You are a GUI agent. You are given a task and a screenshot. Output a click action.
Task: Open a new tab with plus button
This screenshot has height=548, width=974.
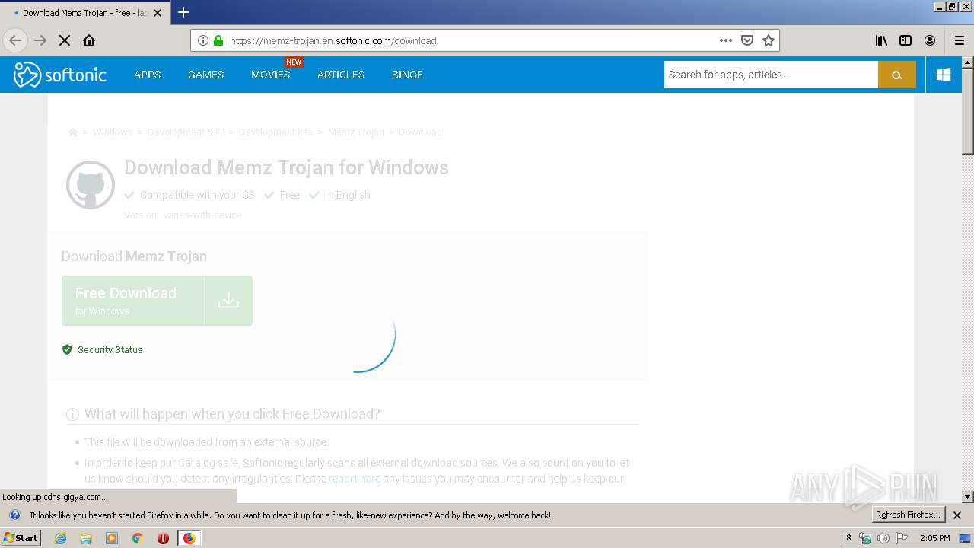coord(183,12)
